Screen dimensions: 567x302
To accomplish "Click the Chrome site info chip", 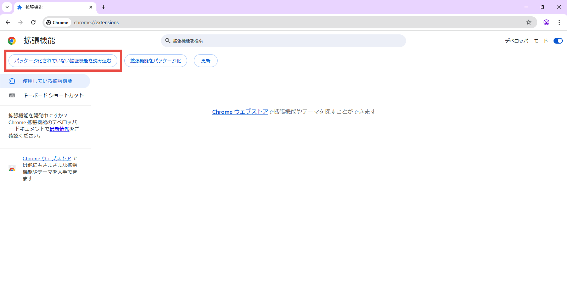I will click(57, 22).
